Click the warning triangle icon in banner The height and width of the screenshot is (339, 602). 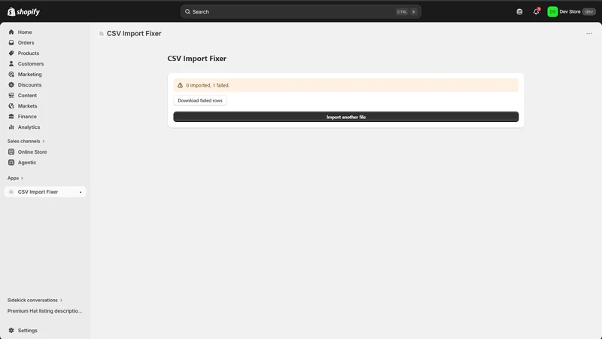click(x=180, y=85)
